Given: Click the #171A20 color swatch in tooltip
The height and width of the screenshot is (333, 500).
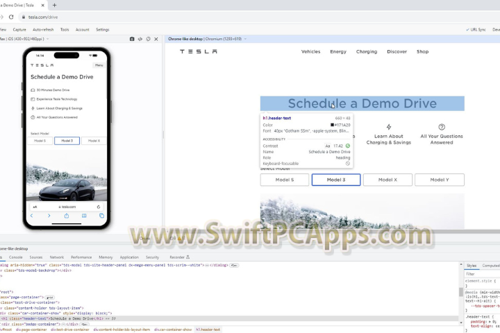Looking at the screenshot, I should (x=332, y=125).
